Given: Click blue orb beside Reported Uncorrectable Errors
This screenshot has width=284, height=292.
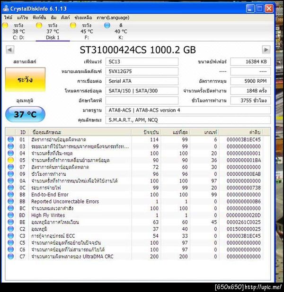Looking at the screenshot, I should click(11, 201).
